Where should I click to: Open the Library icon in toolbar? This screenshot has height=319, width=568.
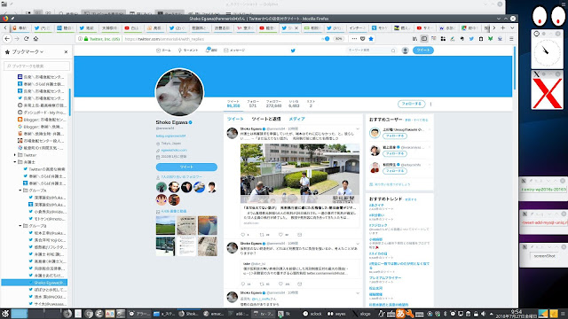tap(414, 39)
